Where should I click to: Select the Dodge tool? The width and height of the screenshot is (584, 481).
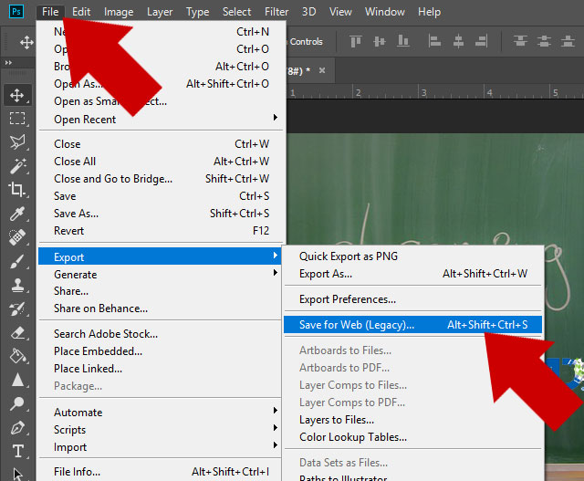click(x=17, y=403)
